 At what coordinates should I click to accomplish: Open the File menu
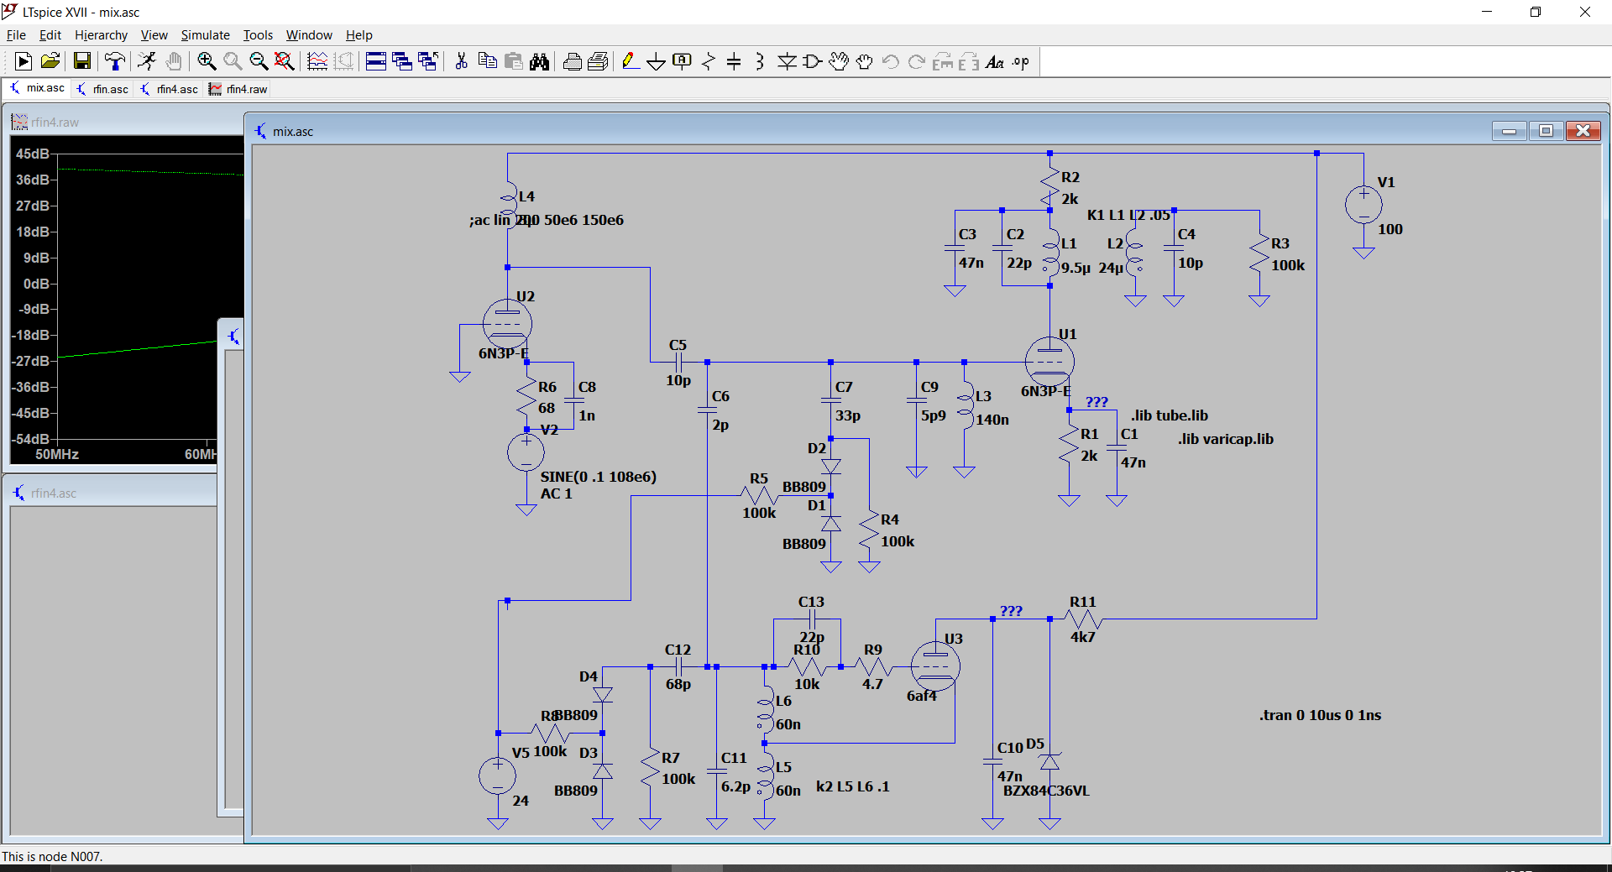(16, 35)
